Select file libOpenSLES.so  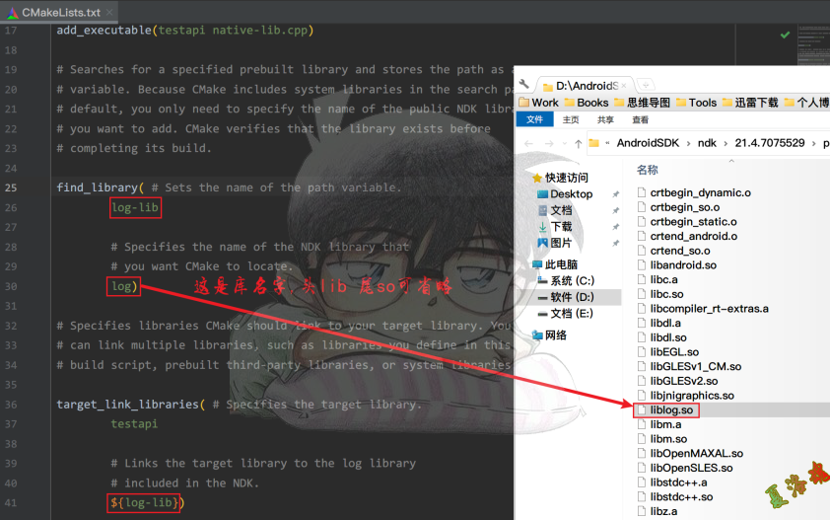(685, 468)
